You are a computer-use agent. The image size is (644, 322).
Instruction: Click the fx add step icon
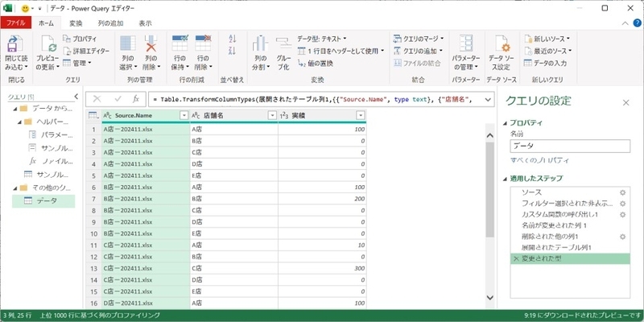coord(136,99)
